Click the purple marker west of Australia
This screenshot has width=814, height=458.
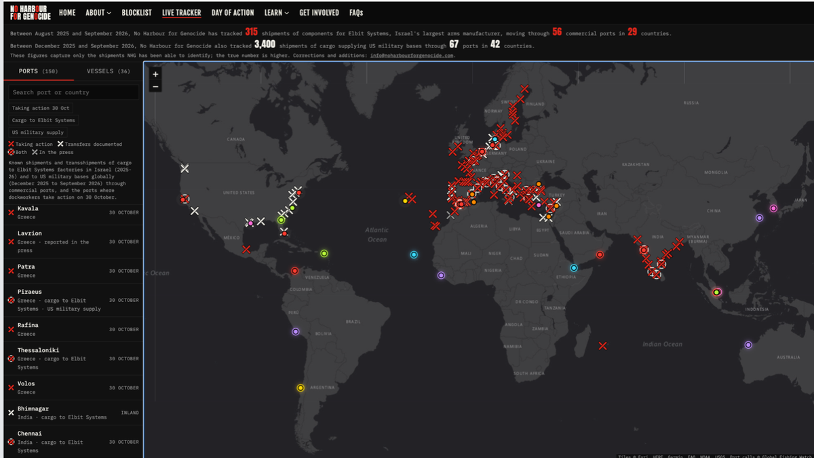point(748,345)
